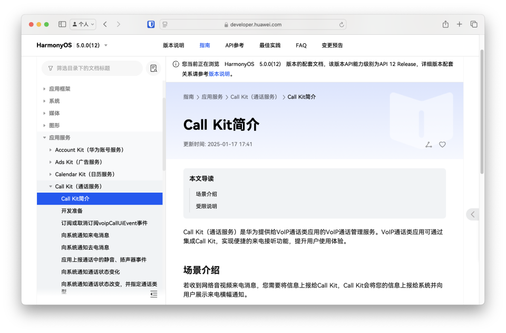The width and height of the screenshot is (506, 333).
Task: Click the sidebar collapse icon at sidebar bottom
Action: click(x=153, y=294)
